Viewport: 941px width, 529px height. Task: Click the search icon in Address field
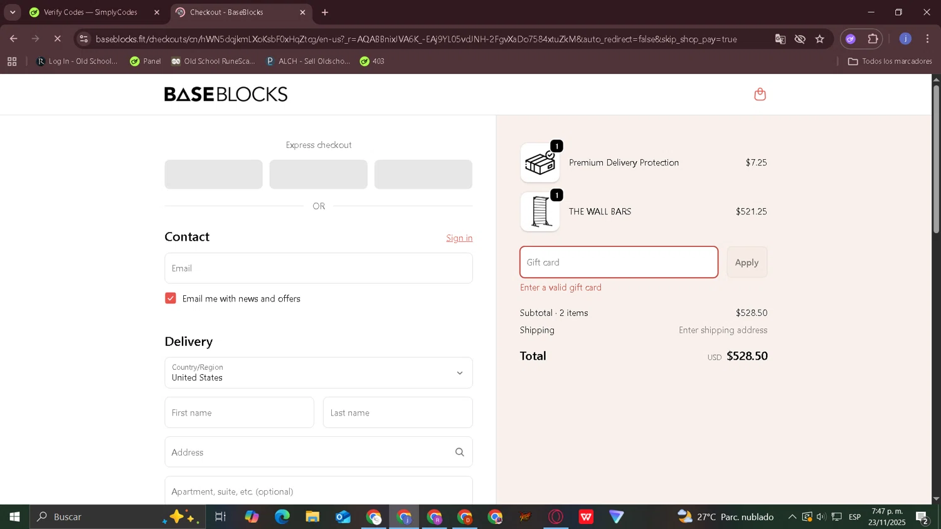[x=459, y=452]
